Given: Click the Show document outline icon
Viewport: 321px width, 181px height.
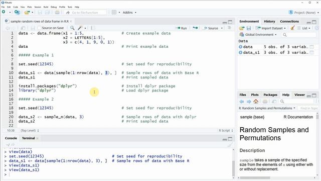Looking at the screenshot, I should pyautogui.click(x=229, y=28).
